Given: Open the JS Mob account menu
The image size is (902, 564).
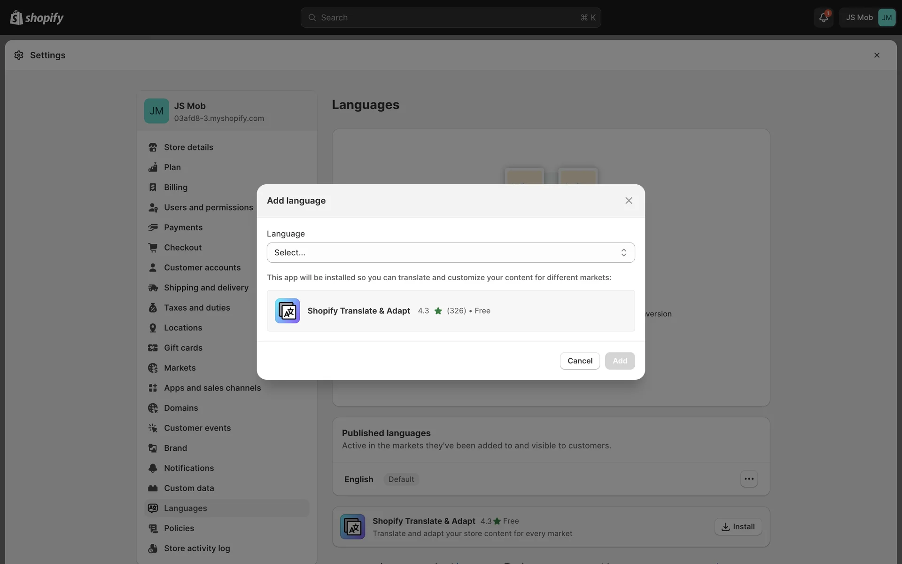Looking at the screenshot, I should tap(868, 18).
